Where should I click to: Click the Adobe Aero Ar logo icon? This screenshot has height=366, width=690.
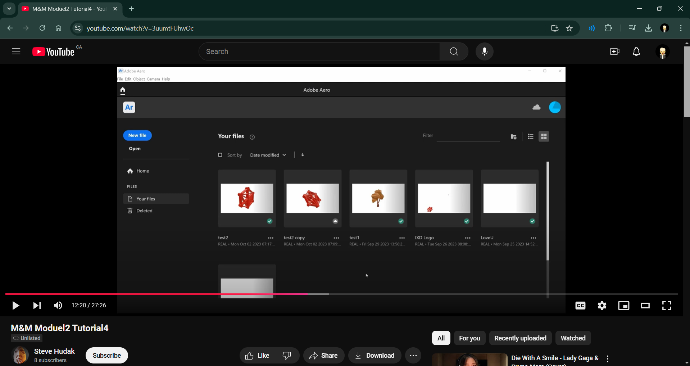[x=129, y=107]
